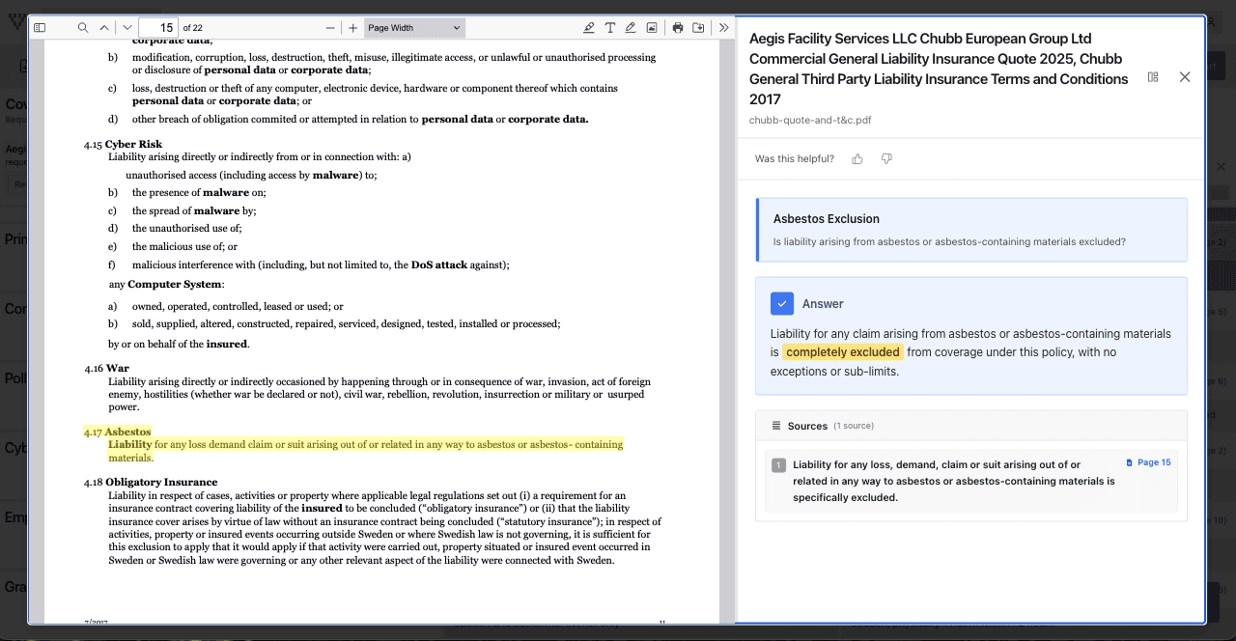Give thumbs down feedback
Image resolution: width=1236 pixels, height=641 pixels.
[886, 158]
